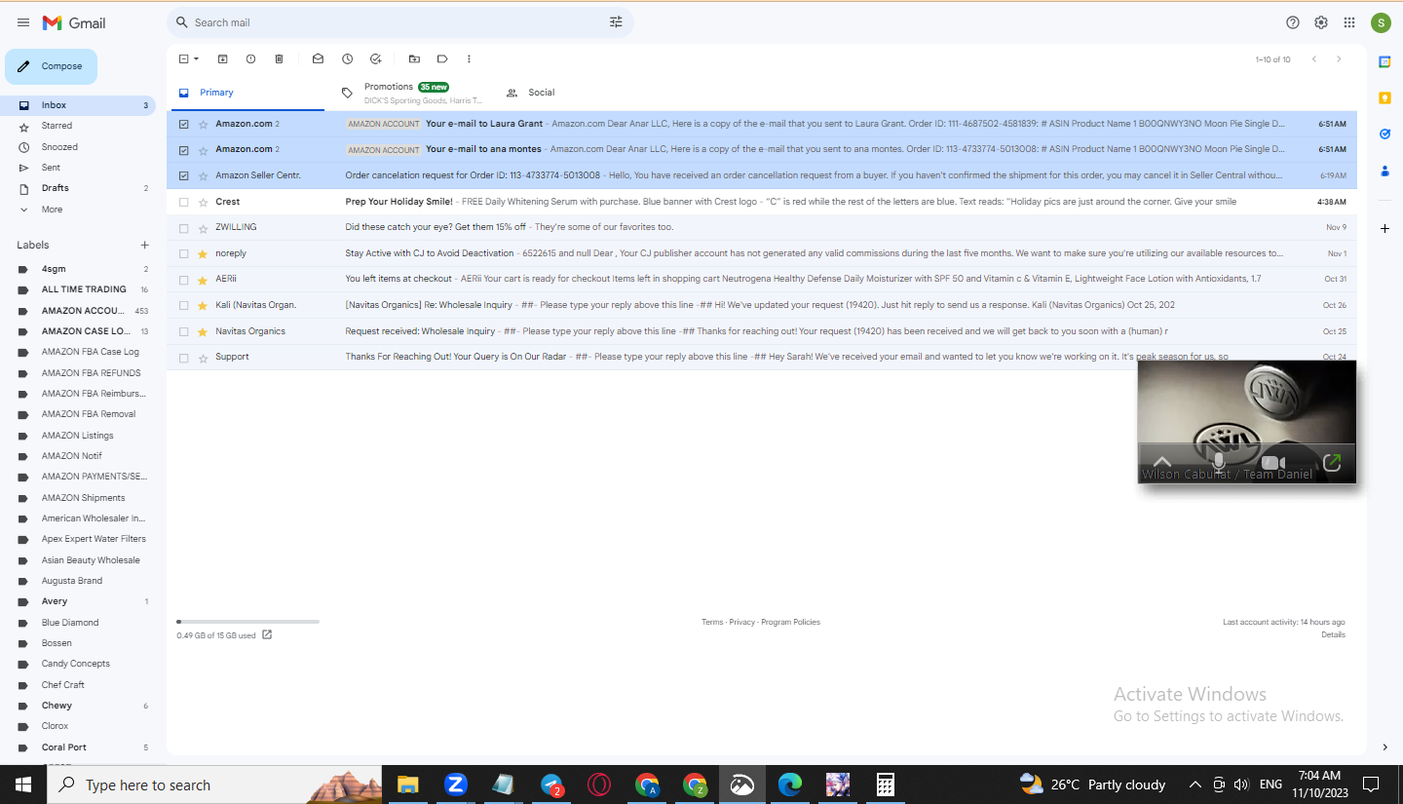Screen dimensions: 1403x804
Task: Add selected emails to Tasks
Action: (375, 59)
